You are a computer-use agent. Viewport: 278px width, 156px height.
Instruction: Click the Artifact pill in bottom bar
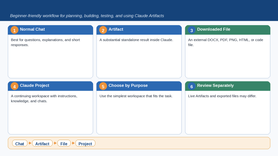(x=42, y=143)
